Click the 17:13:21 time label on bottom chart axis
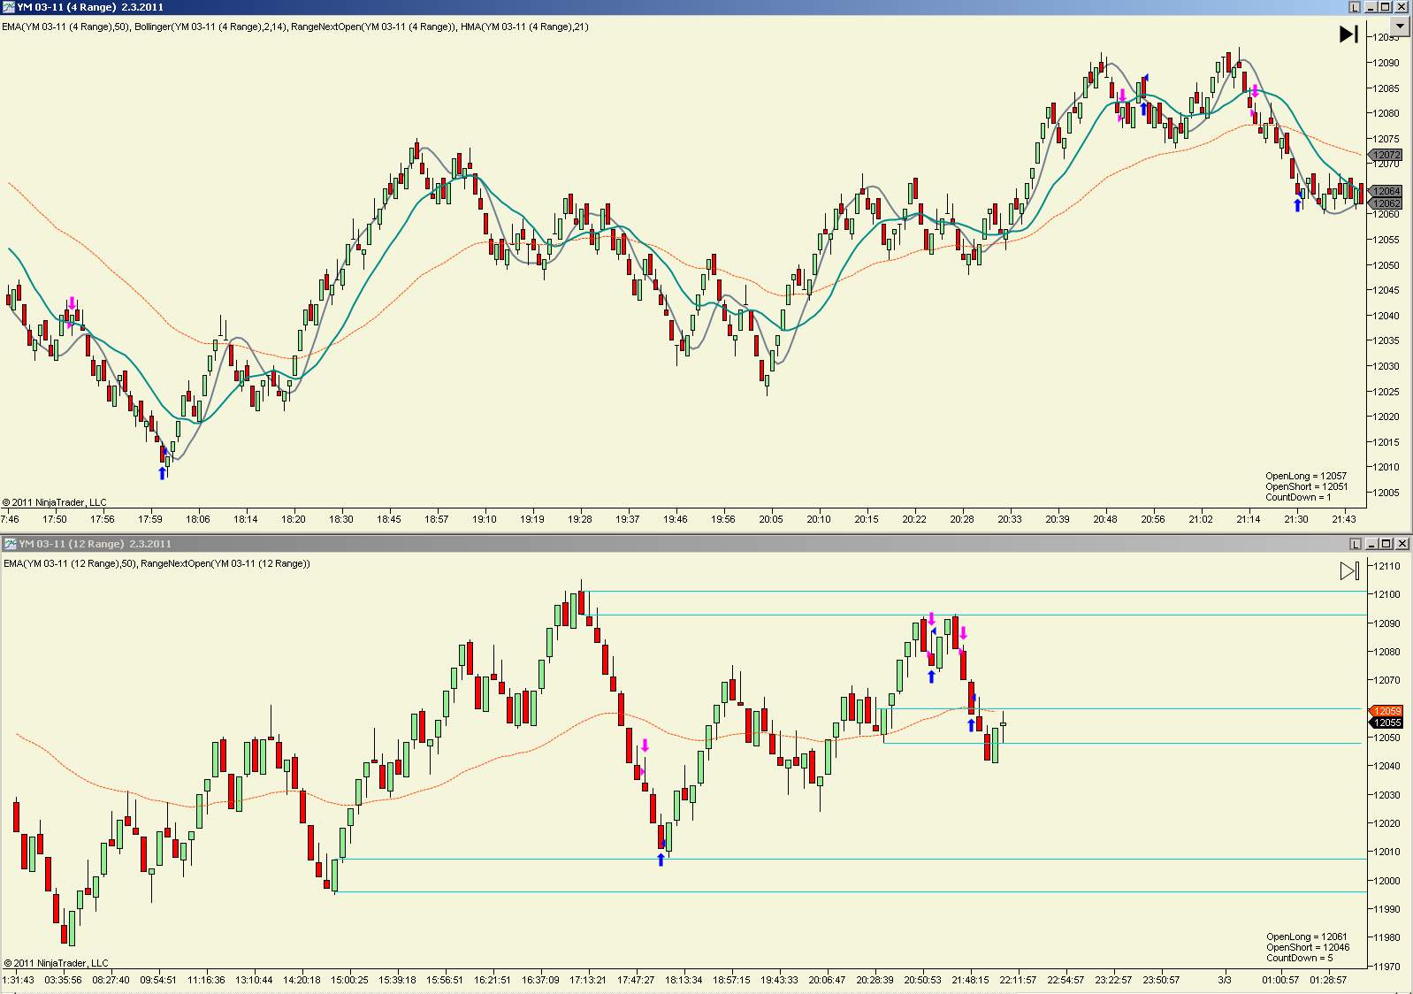The height and width of the screenshot is (994, 1413). click(x=588, y=980)
